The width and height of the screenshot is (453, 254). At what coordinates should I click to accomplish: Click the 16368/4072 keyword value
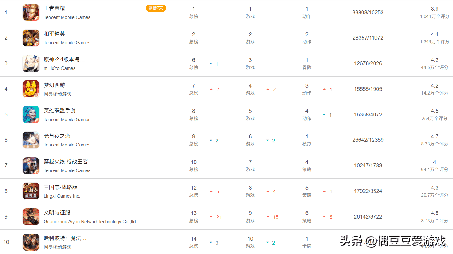pos(368,115)
